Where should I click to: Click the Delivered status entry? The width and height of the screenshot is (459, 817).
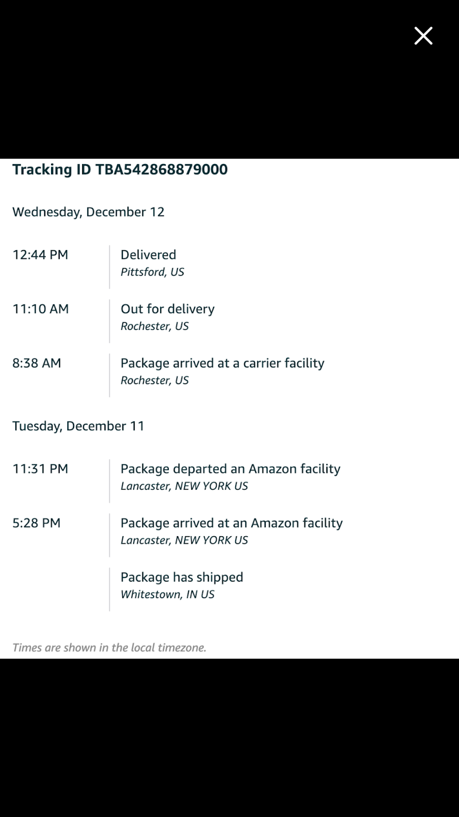[x=148, y=255]
